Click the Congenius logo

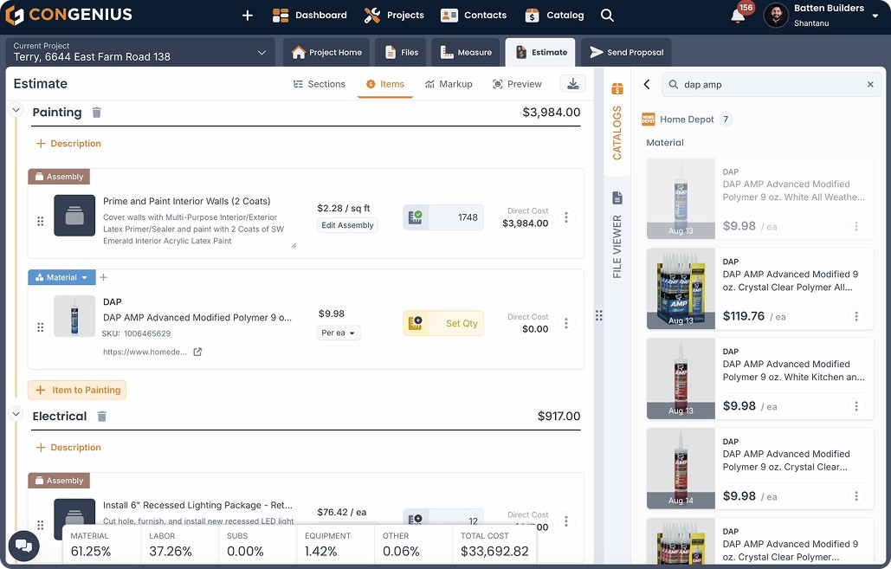(68, 15)
